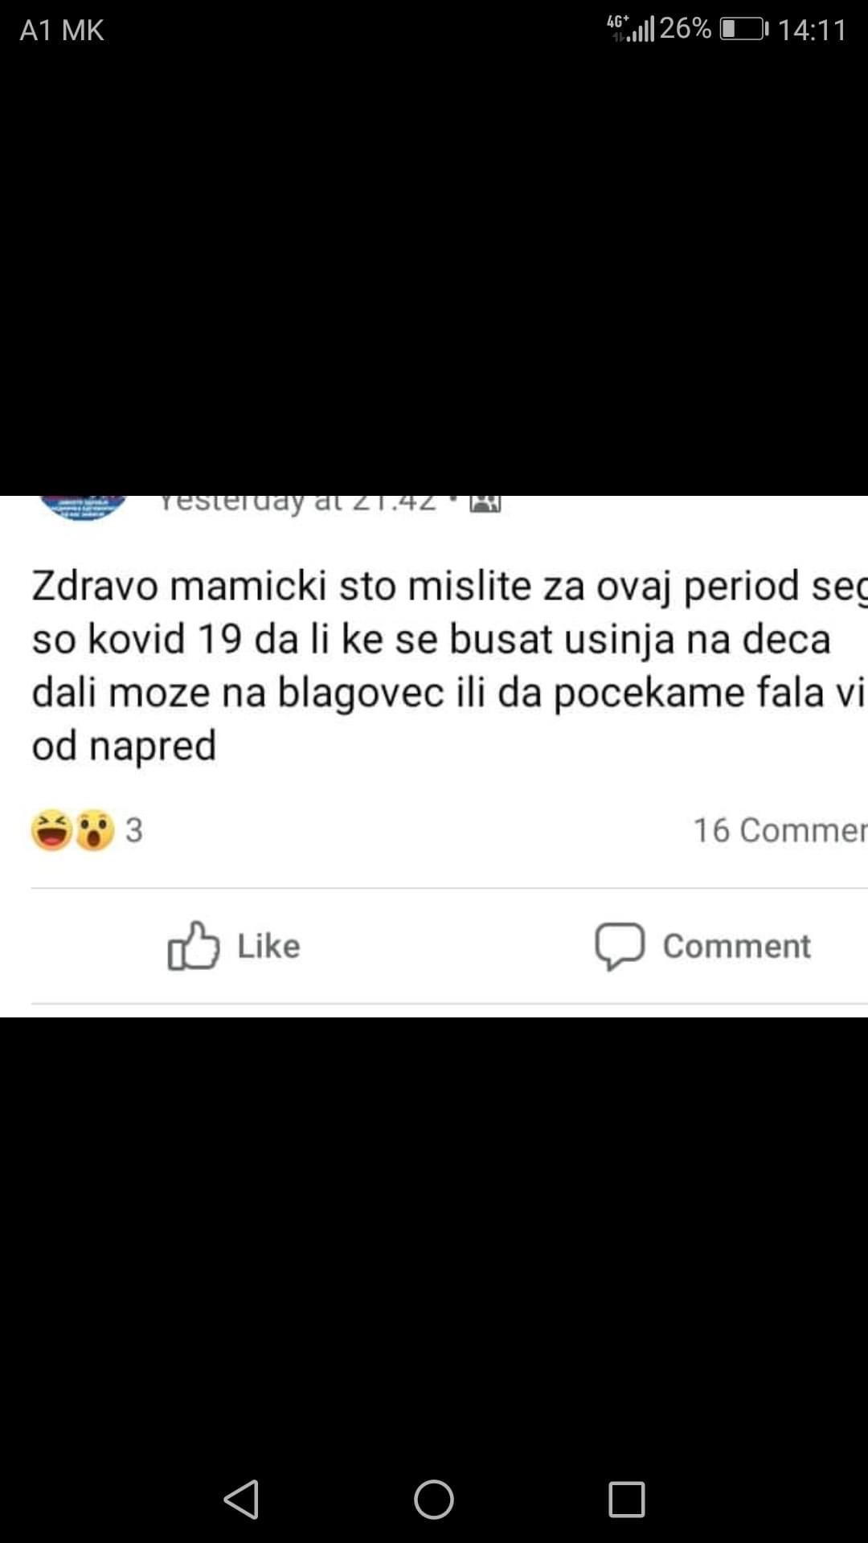This screenshot has width=868, height=1543.
Task: Open the 16 Comments link
Action: [x=780, y=830]
